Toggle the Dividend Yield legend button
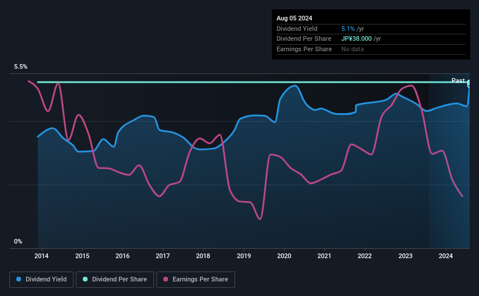 point(41,280)
